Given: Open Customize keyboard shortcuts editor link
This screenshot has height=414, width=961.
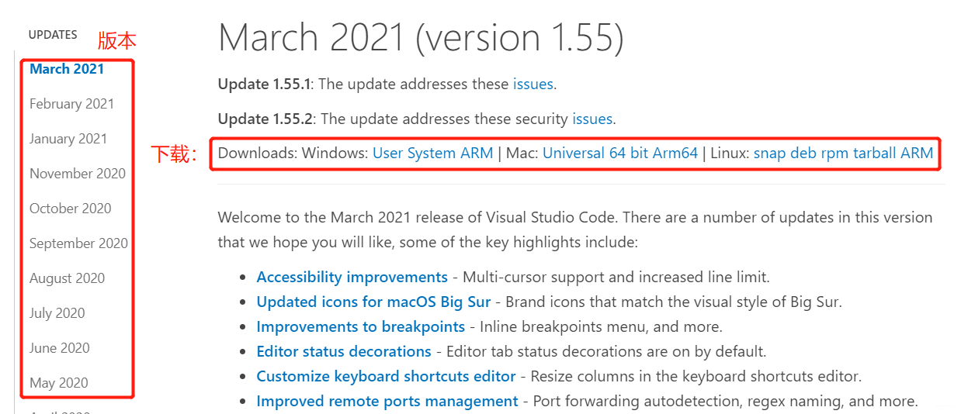Looking at the screenshot, I should click(x=387, y=376).
